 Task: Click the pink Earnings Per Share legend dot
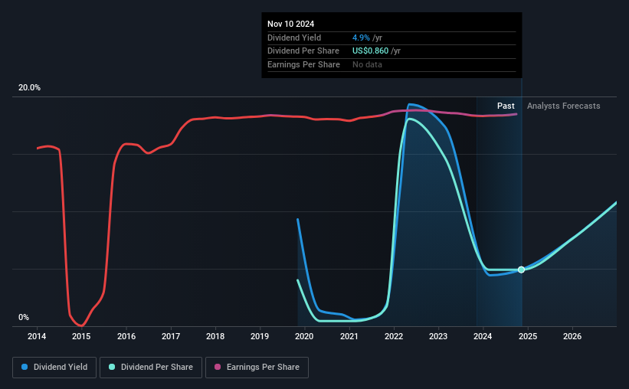click(x=218, y=367)
